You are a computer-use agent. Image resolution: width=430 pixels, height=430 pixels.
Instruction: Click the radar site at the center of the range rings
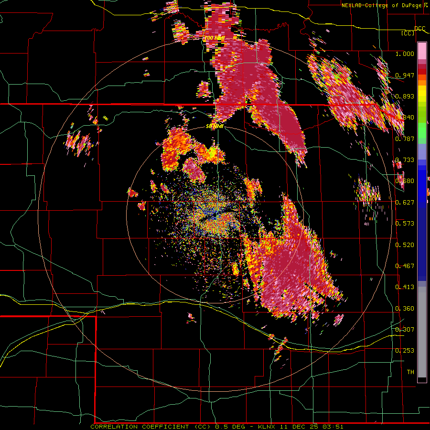(x=215, y=215)
